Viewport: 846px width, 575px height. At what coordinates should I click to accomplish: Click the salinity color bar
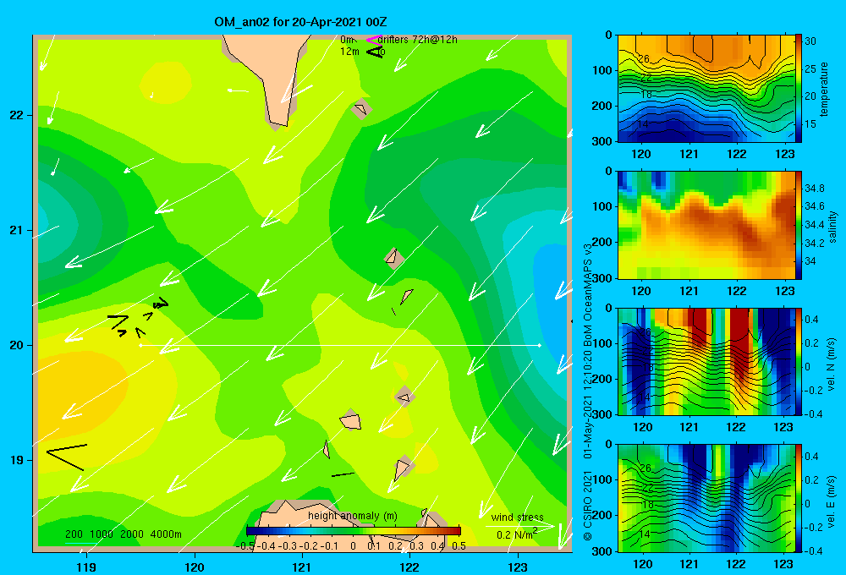[799, 225]
